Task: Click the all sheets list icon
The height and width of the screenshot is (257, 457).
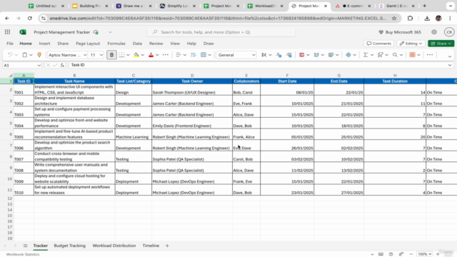Action: [x=26, y=246]
